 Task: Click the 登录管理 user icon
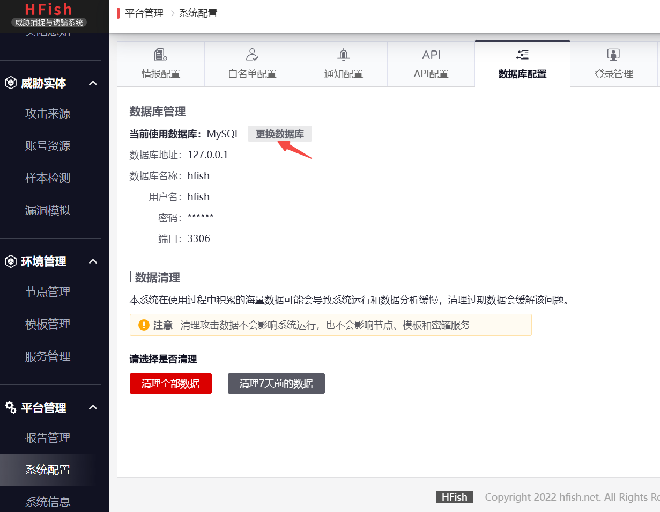(x=613, y=54)
